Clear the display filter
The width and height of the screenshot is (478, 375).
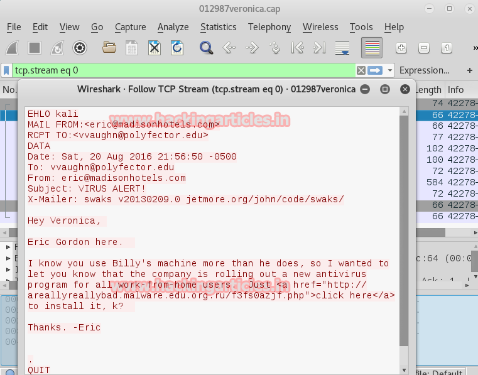pyautogui.click(x=361, y=70)
